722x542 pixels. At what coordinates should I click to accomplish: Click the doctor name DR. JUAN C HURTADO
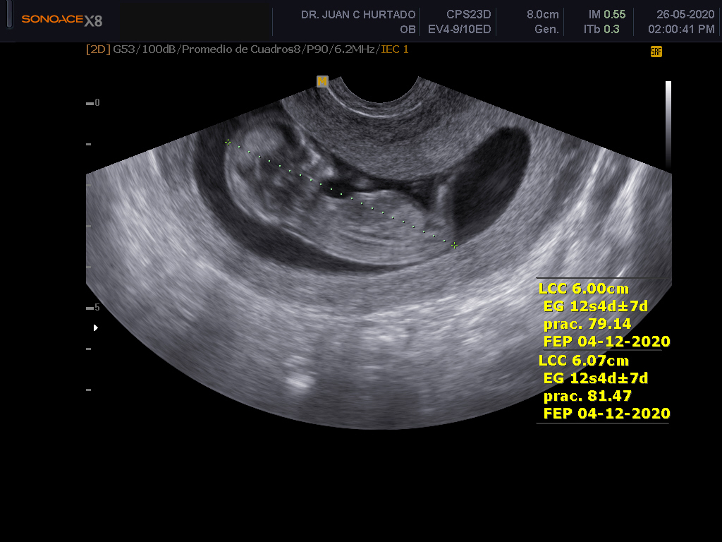tap(358, 15)
